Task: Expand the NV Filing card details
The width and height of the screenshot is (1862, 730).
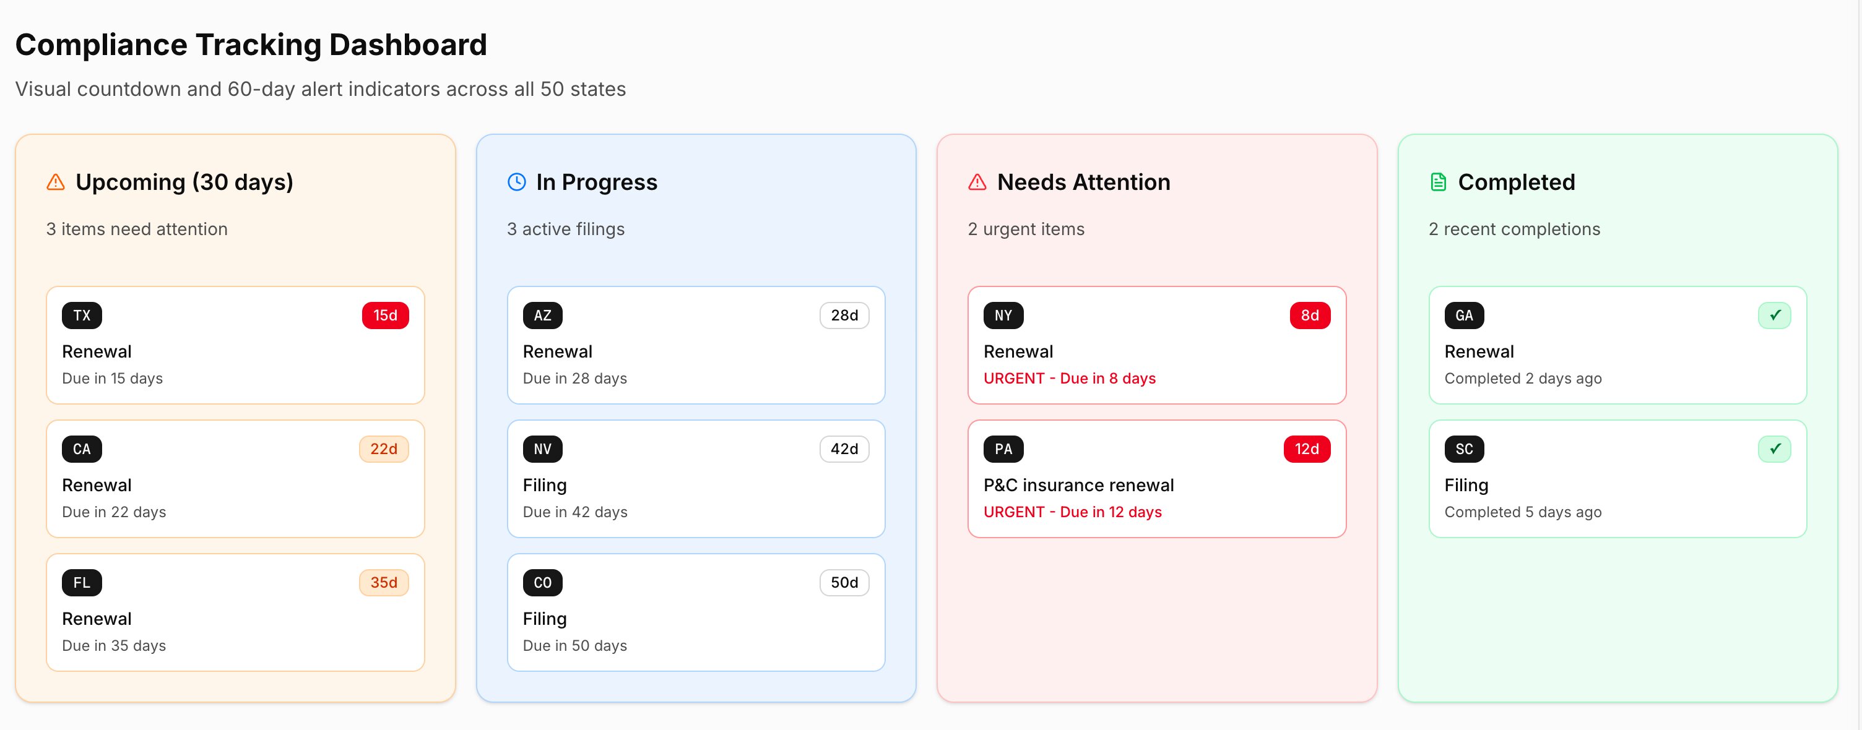Action: coord(695,479)
